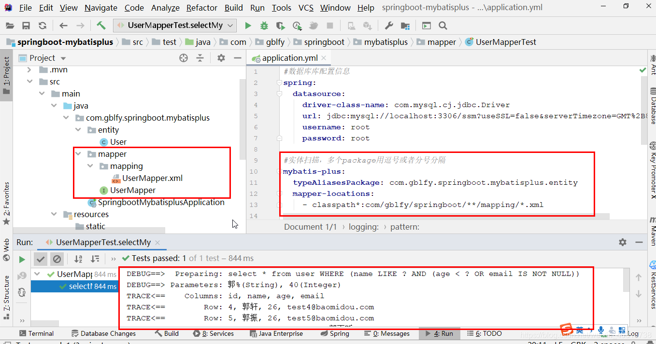The height and width of the screenshot is (344, 656).
Task: Select SpringbootMybatisplusApplication in the tree
Action: click(156, 202)
